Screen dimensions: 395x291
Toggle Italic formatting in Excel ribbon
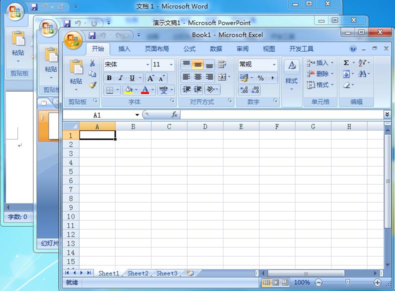pos(120,78)
